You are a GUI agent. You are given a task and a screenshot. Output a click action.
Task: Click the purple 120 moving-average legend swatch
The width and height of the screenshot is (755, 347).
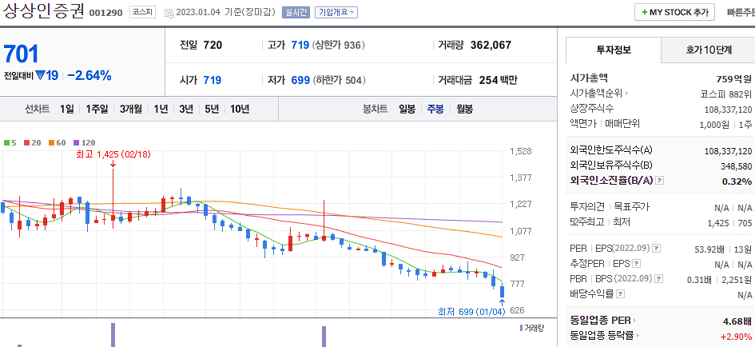coord(76,142)
